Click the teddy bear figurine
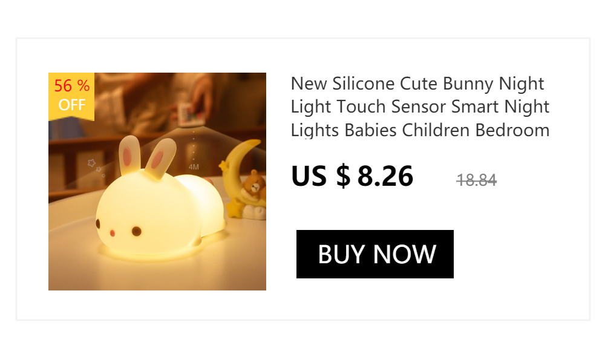The width and height of the screenshot is (605, 351). pyautogui.click(x=254, y=185)
